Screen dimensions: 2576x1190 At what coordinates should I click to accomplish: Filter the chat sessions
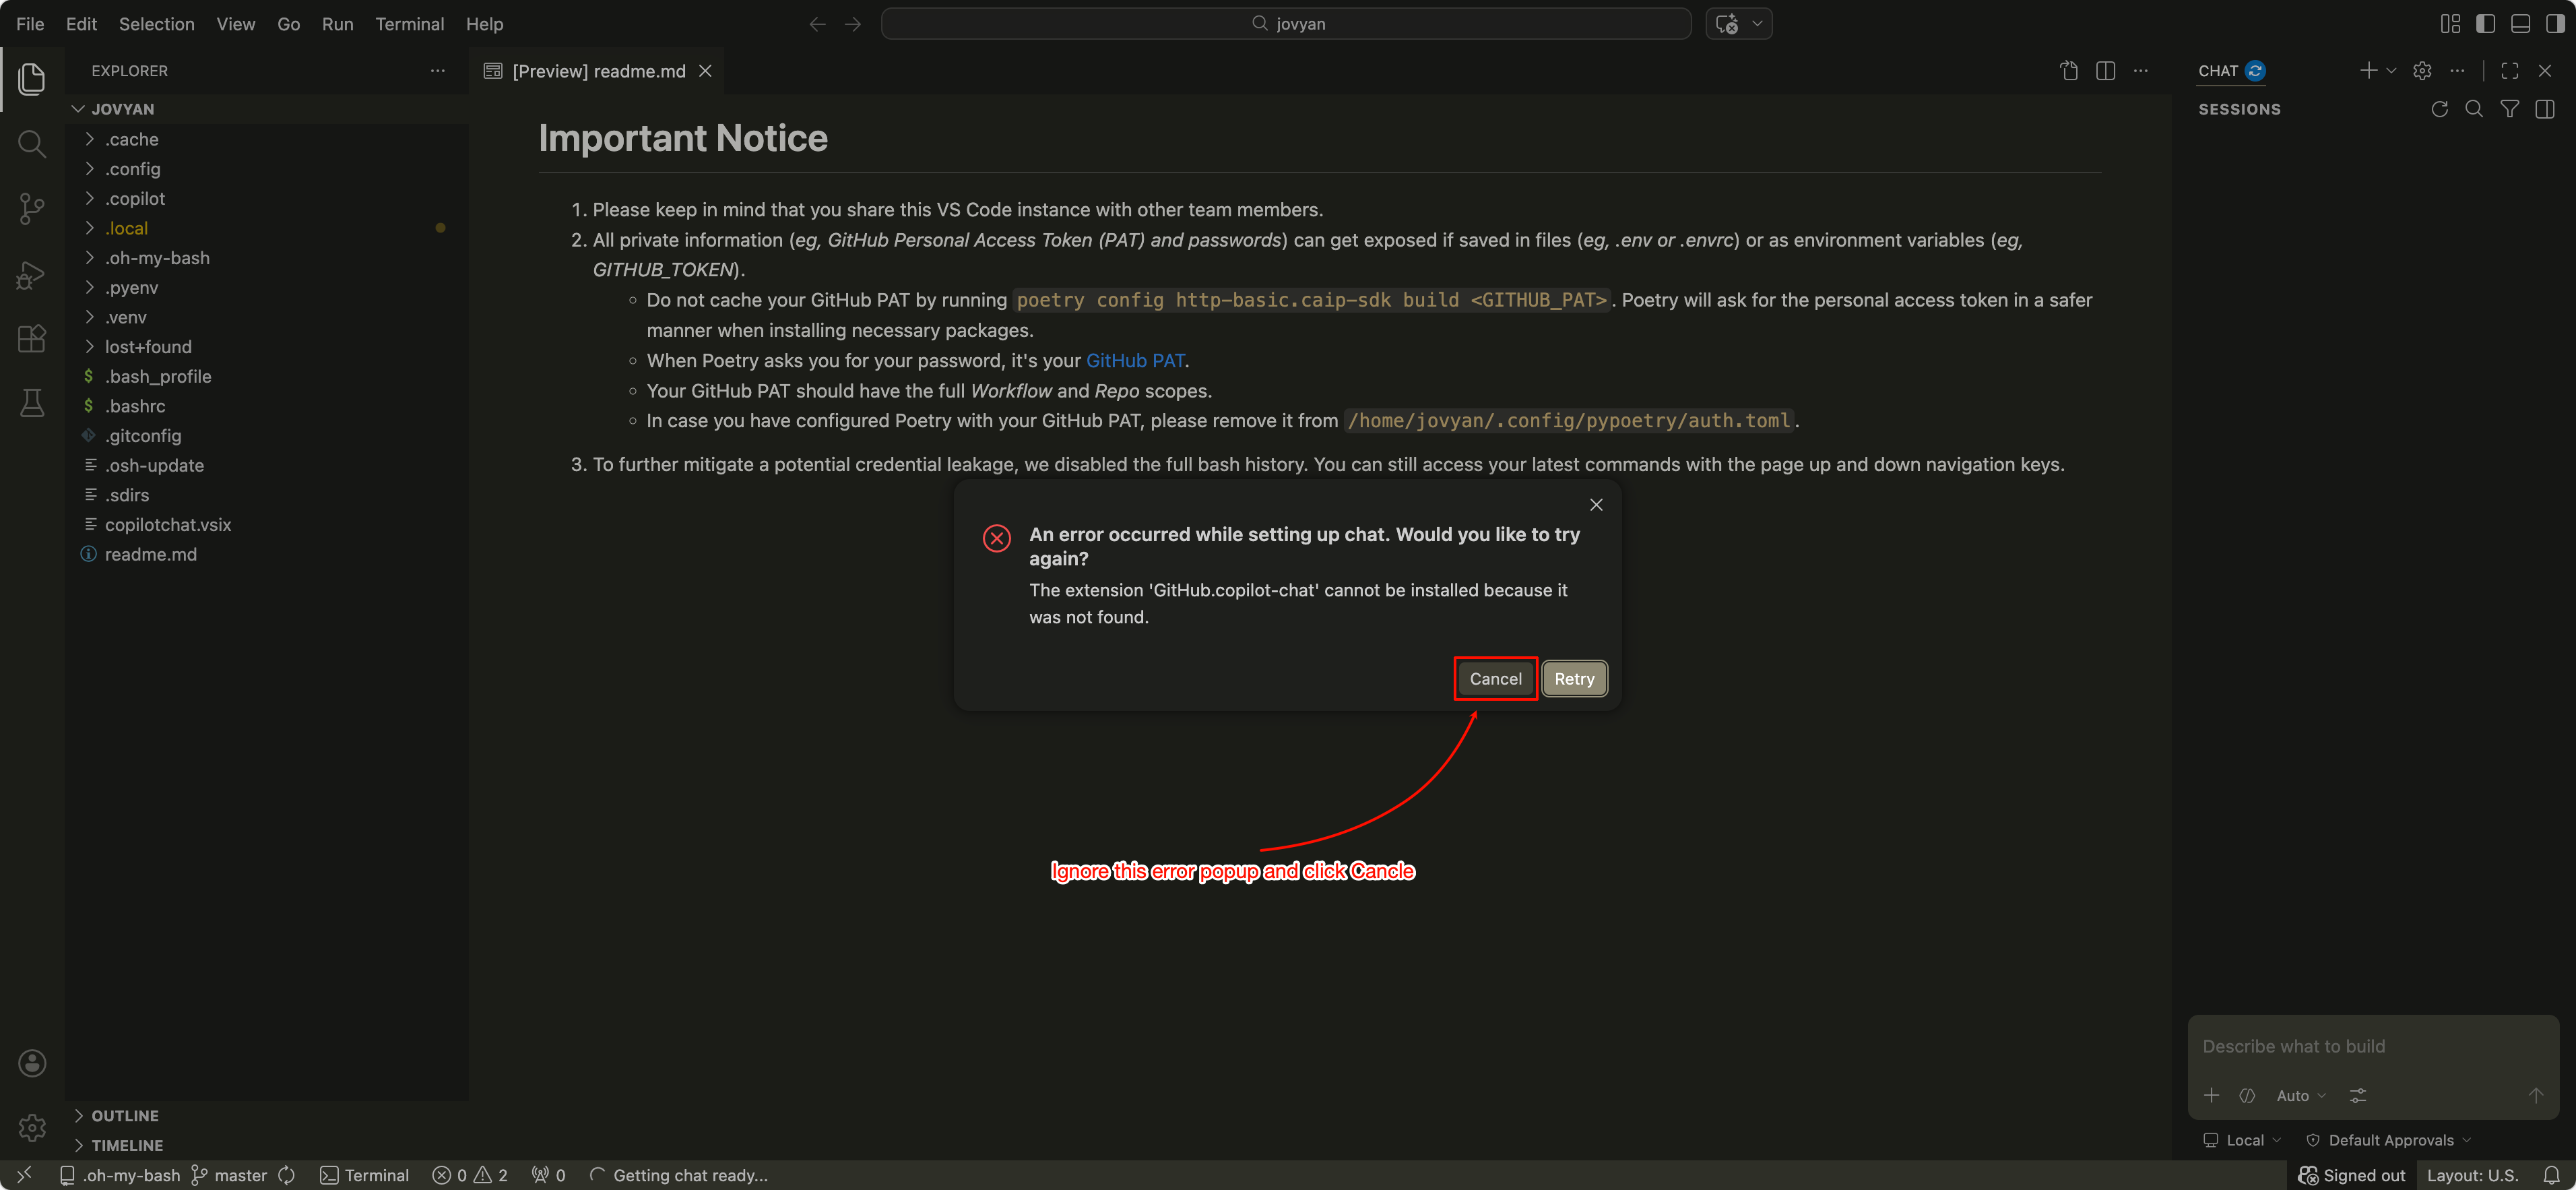(2509, 109)
